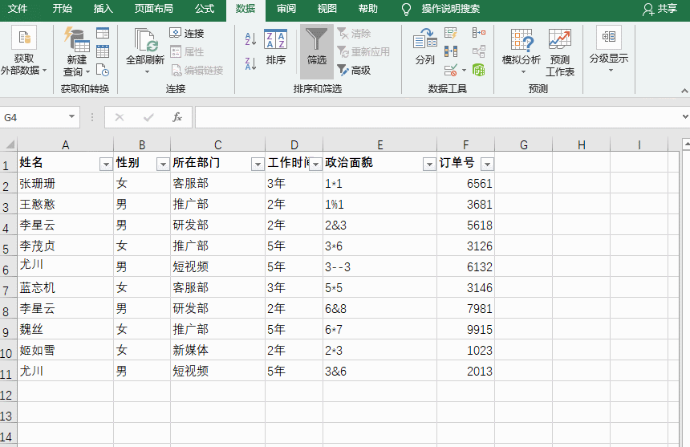
Task: Open the 所在部门 column filter dropdown
Action: pyautogui.click(x=258, y=164)
